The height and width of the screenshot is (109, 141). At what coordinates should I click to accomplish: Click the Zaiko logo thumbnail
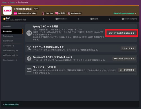coord(7,10)
